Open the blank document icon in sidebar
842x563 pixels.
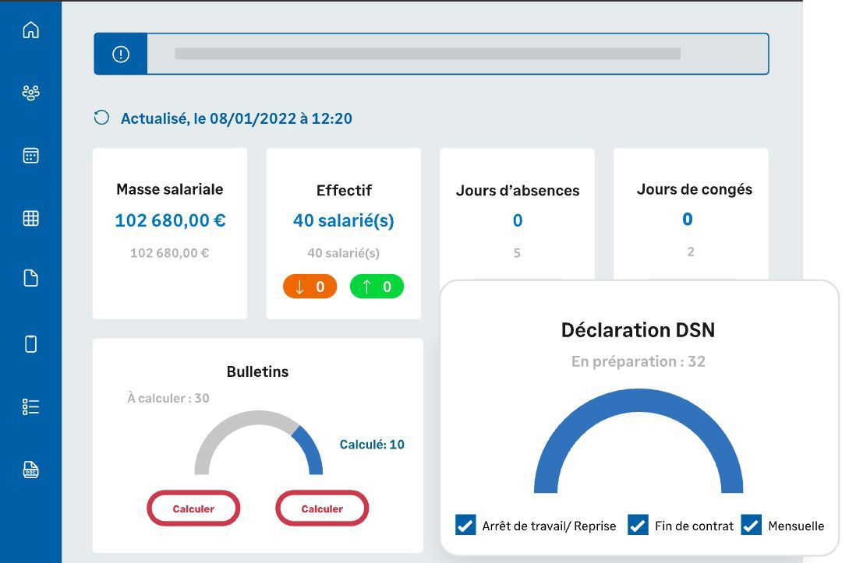30,279
